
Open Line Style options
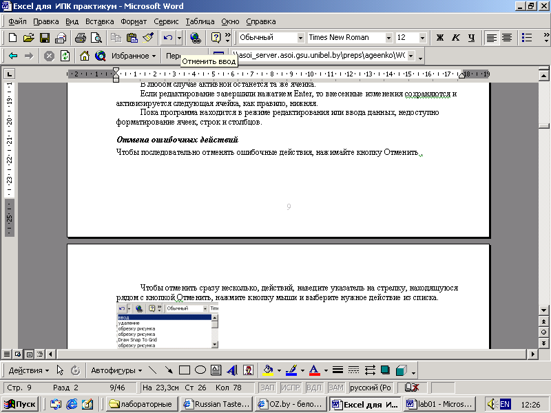[337, 370]
